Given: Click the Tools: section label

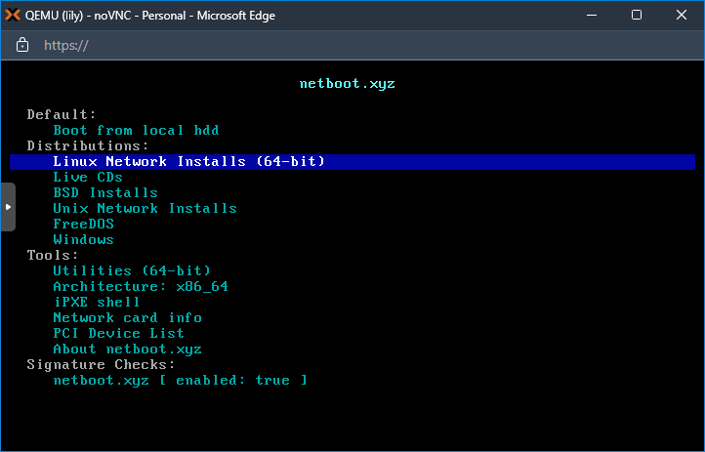Looking at the screenshot, I should [x=53, y=255].
